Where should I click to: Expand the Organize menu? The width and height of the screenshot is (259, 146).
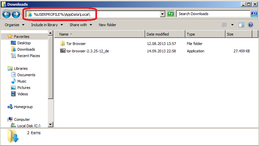pos(14,25)
